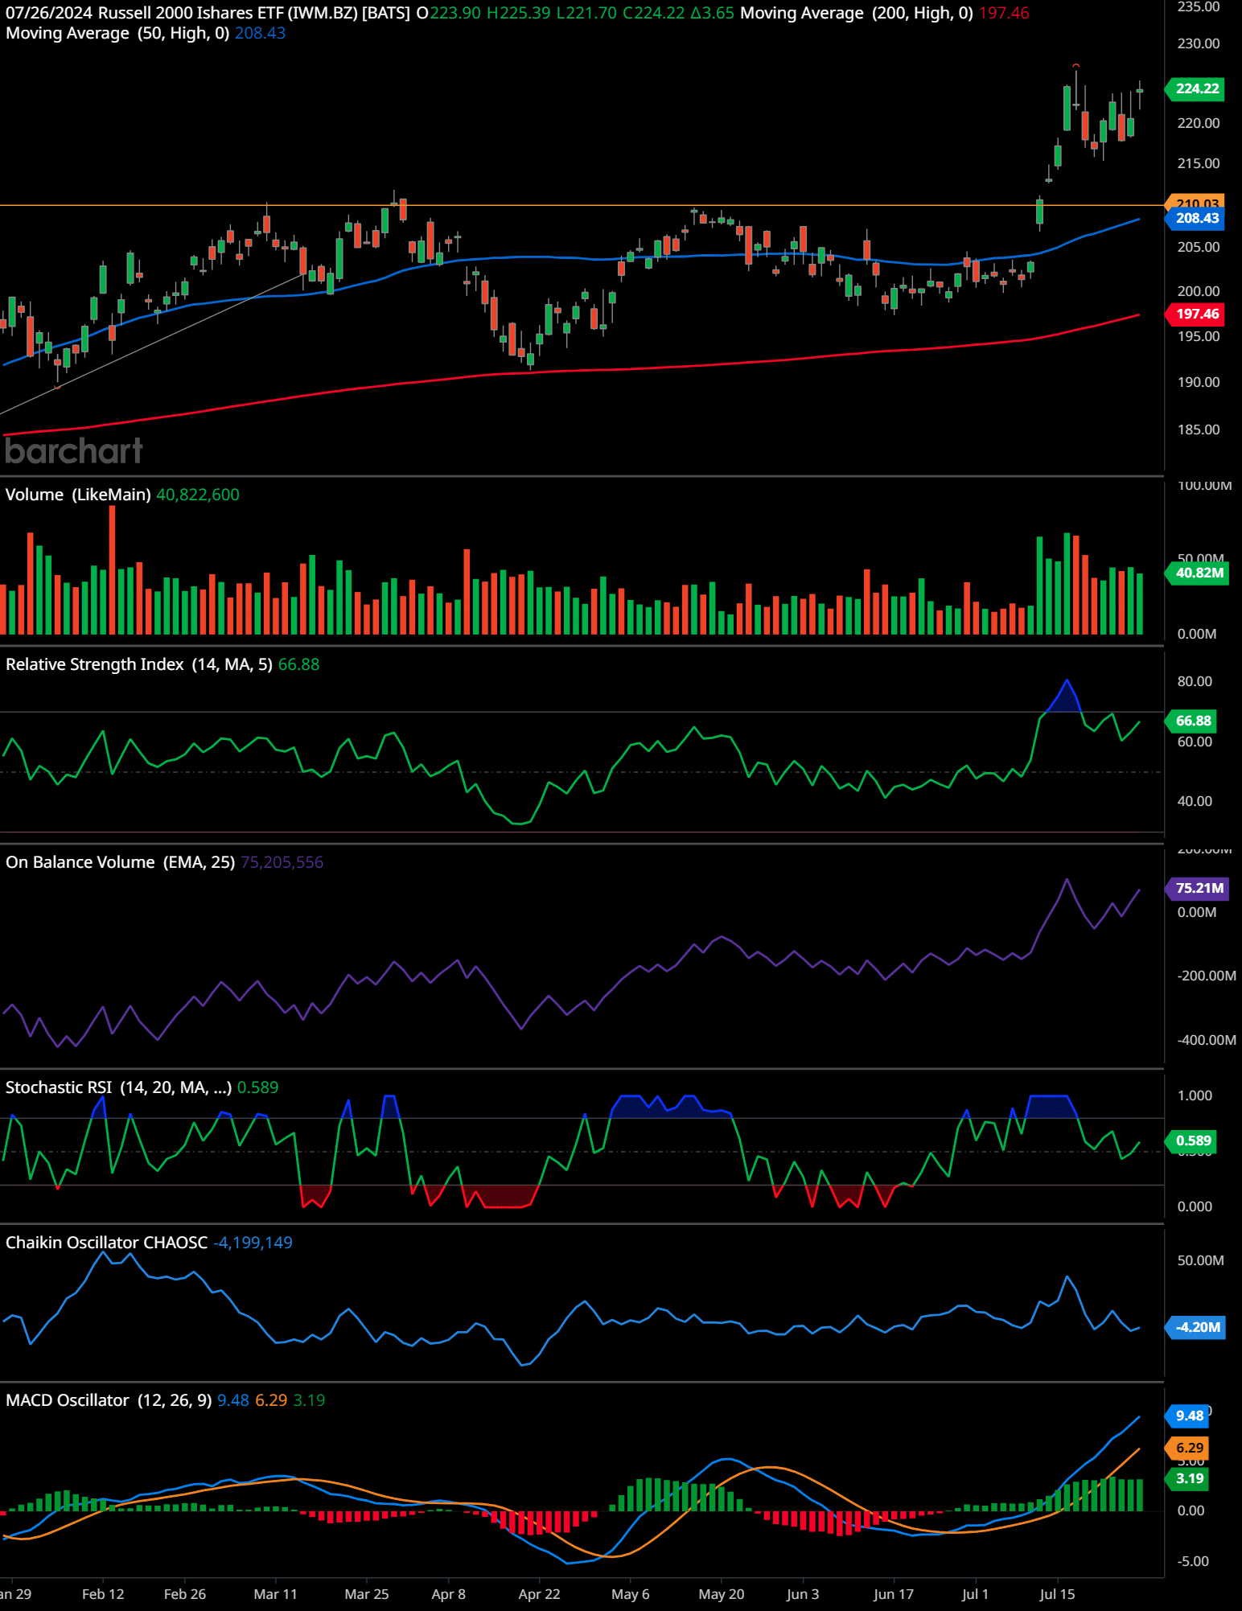Click the 'Jul 1' date axis label
This screenshot has height=1611, width=1242.
click(x=974, y=1594)
